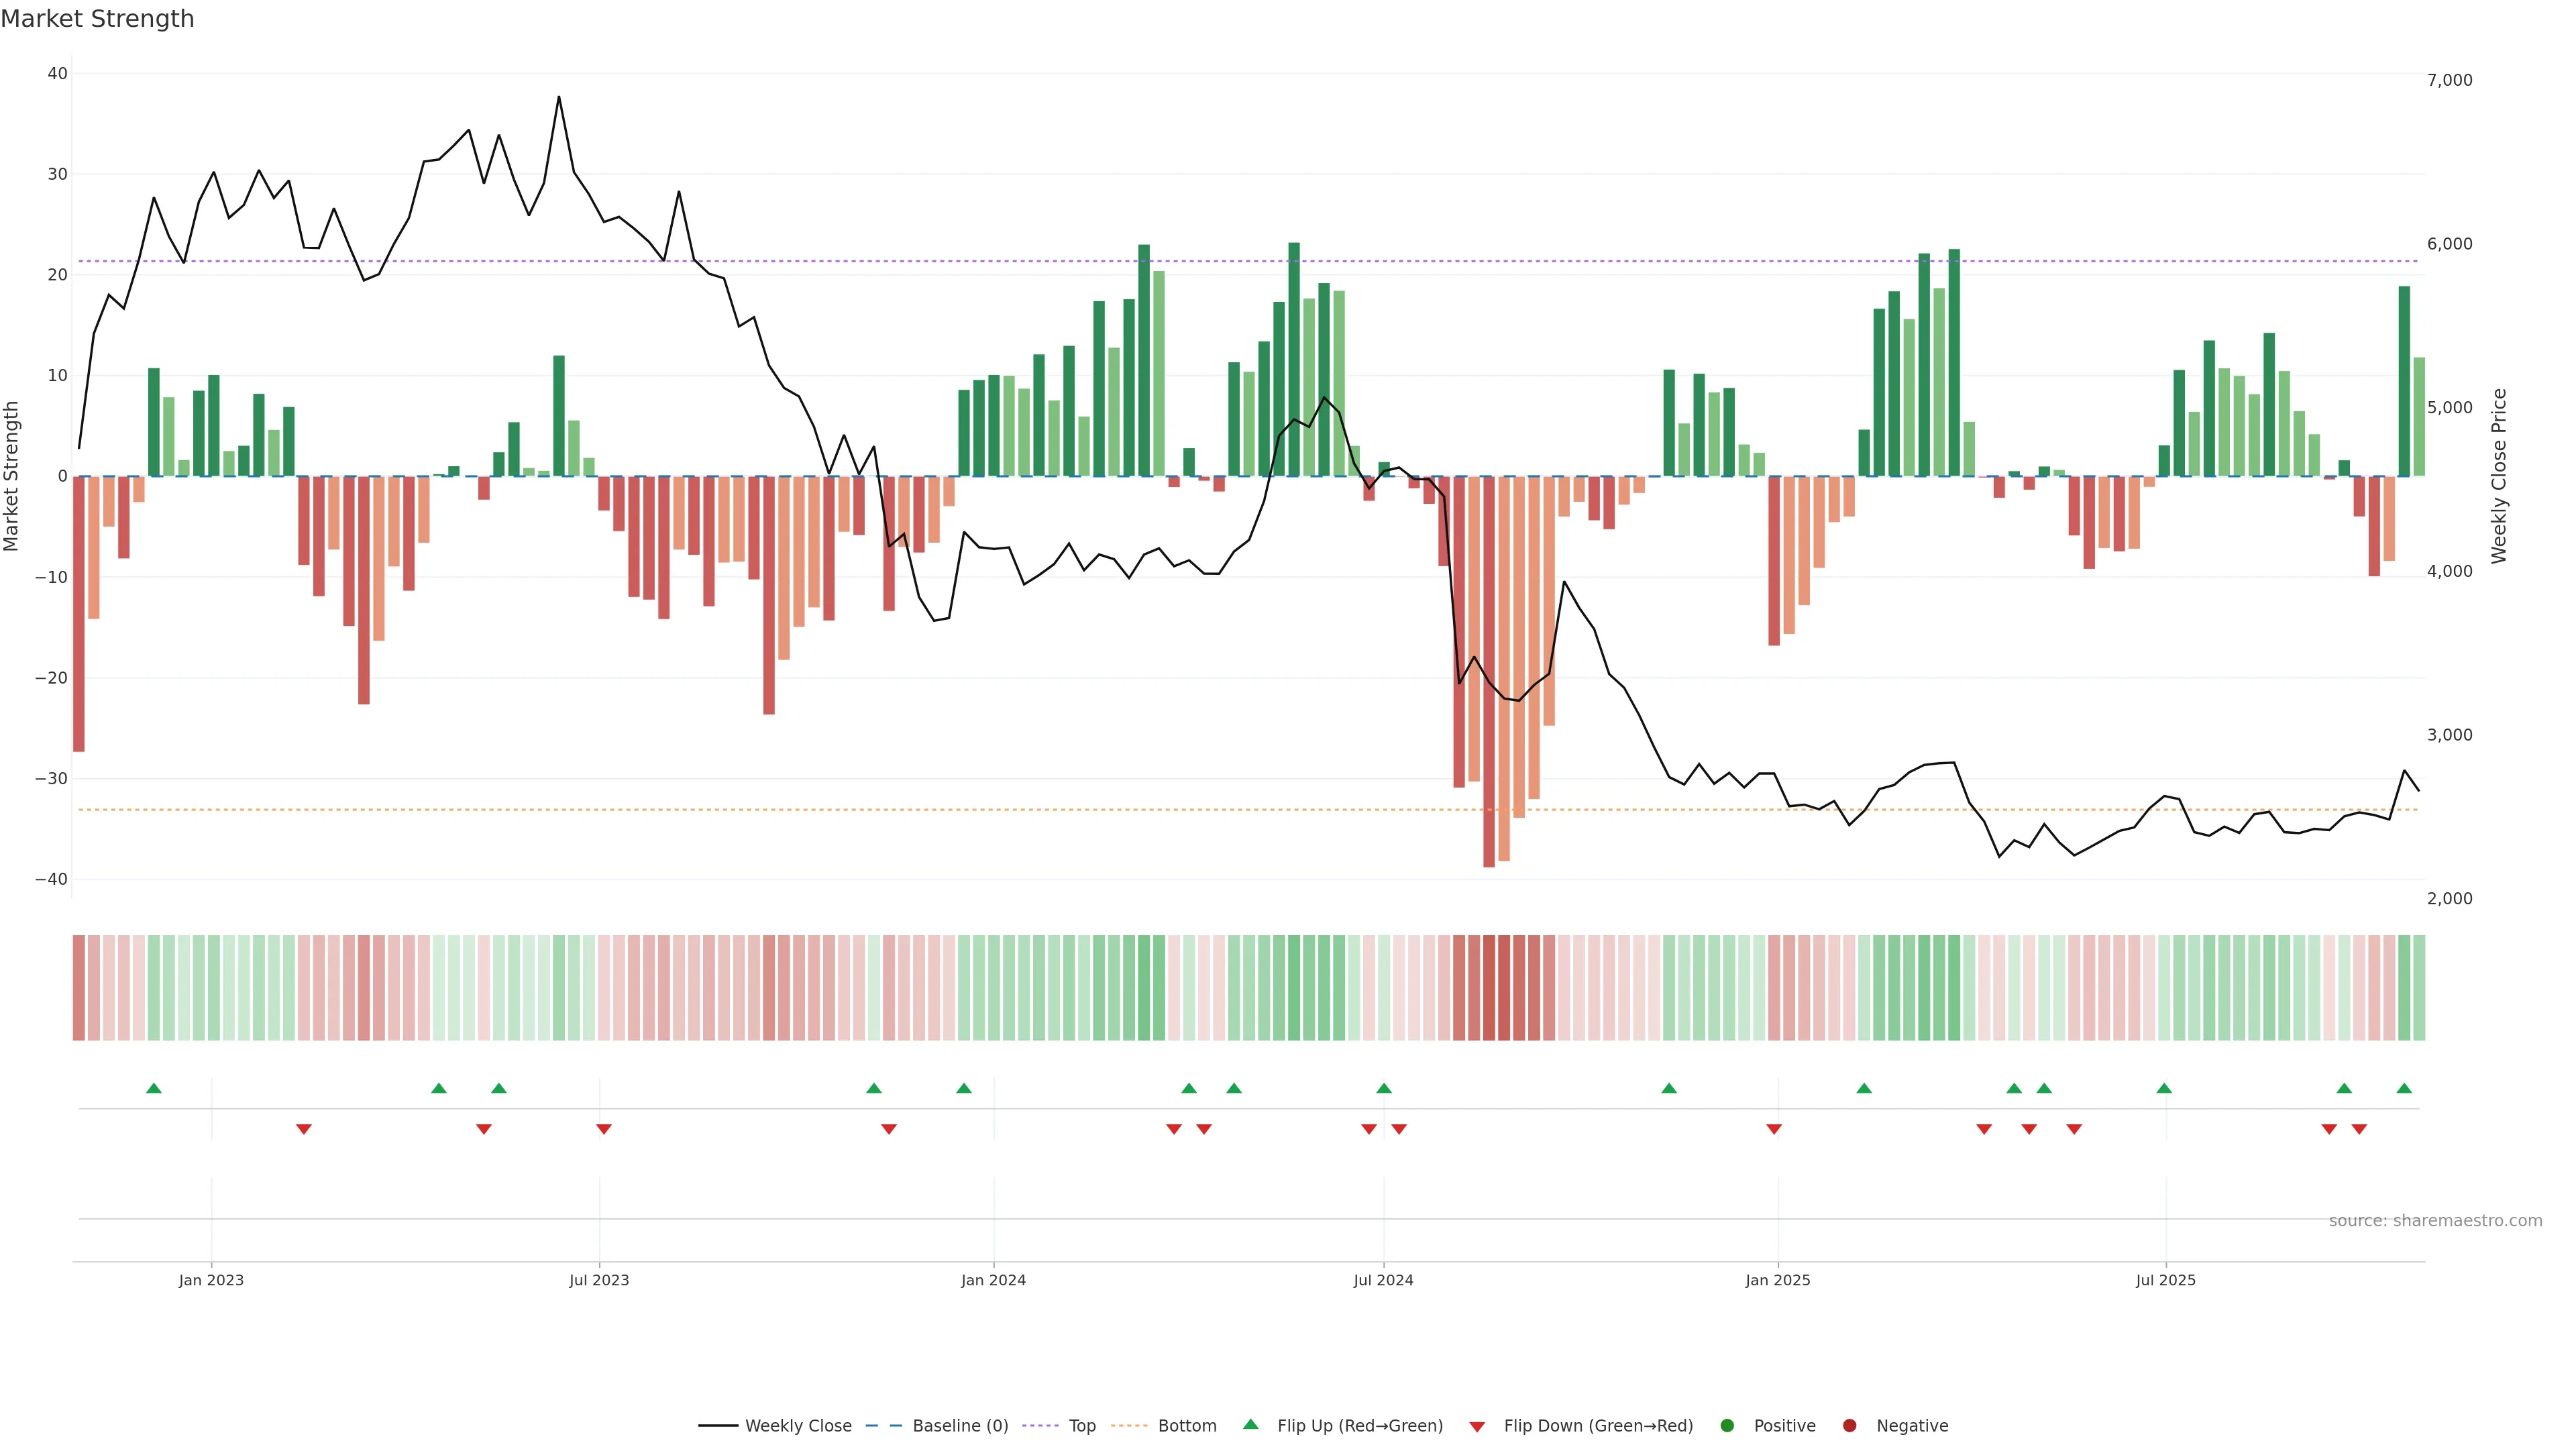The image size is (2576, 1449).
Task: Click the Flip Up green triangle legend icon
Action: (x=1250, y=1424)
